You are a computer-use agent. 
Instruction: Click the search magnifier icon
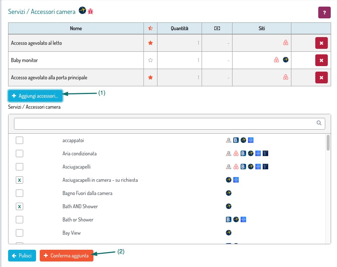click(x=319, y=123)
